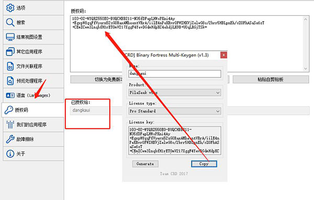Open the 我们的应用程序 grid icon
The width and height of the screenshot is (314, 200).
[10, 125]
